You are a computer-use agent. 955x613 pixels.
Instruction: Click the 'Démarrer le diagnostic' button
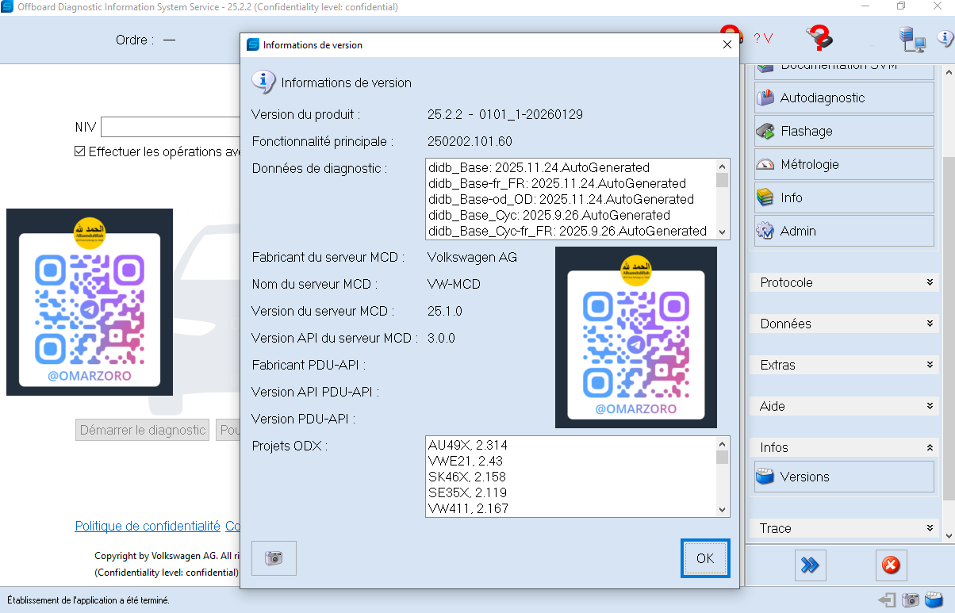143,430
